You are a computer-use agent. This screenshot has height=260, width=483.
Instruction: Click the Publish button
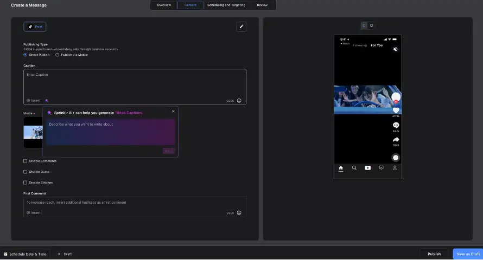tap(434, 254)
